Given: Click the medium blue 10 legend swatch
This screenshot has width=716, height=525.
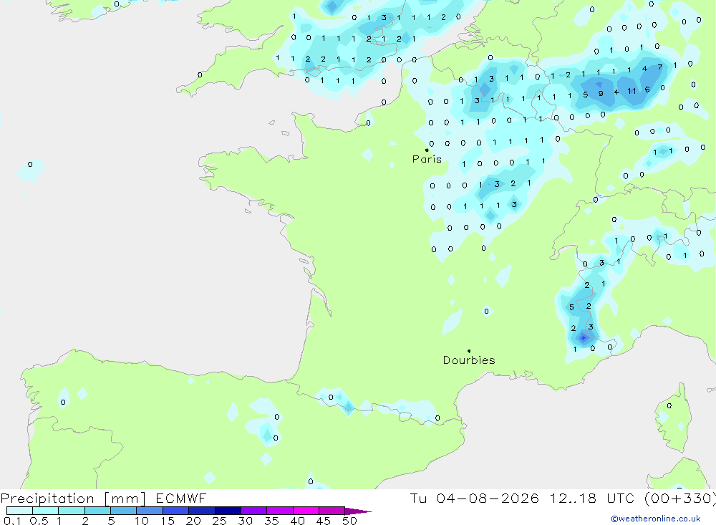Looking at the screenshot, I should [150, 511].
